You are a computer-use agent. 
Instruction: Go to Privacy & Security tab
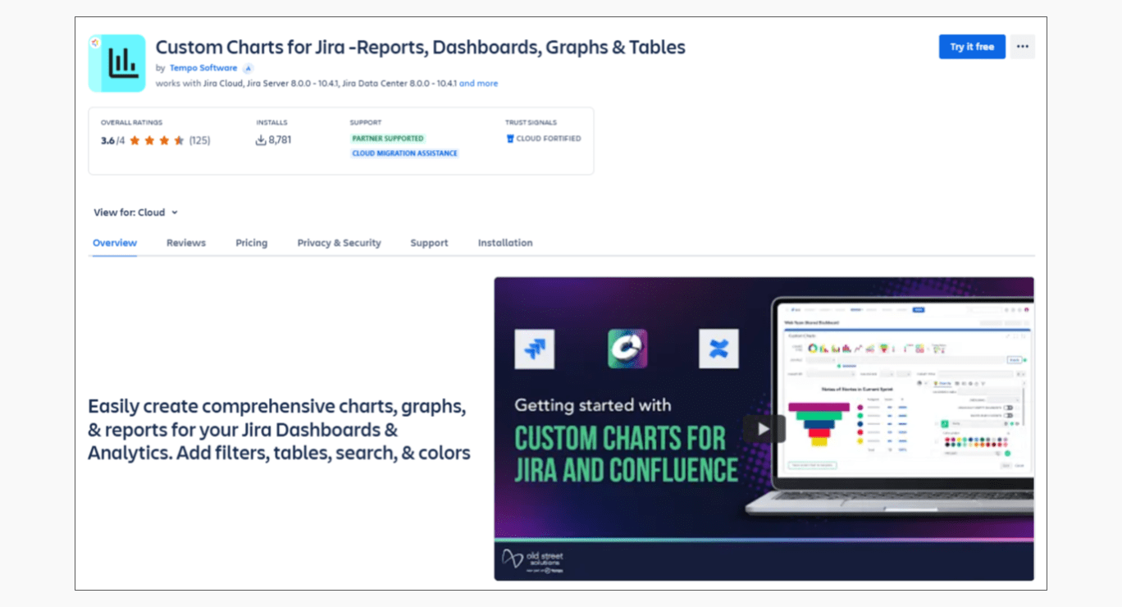[x=339, y=243]
